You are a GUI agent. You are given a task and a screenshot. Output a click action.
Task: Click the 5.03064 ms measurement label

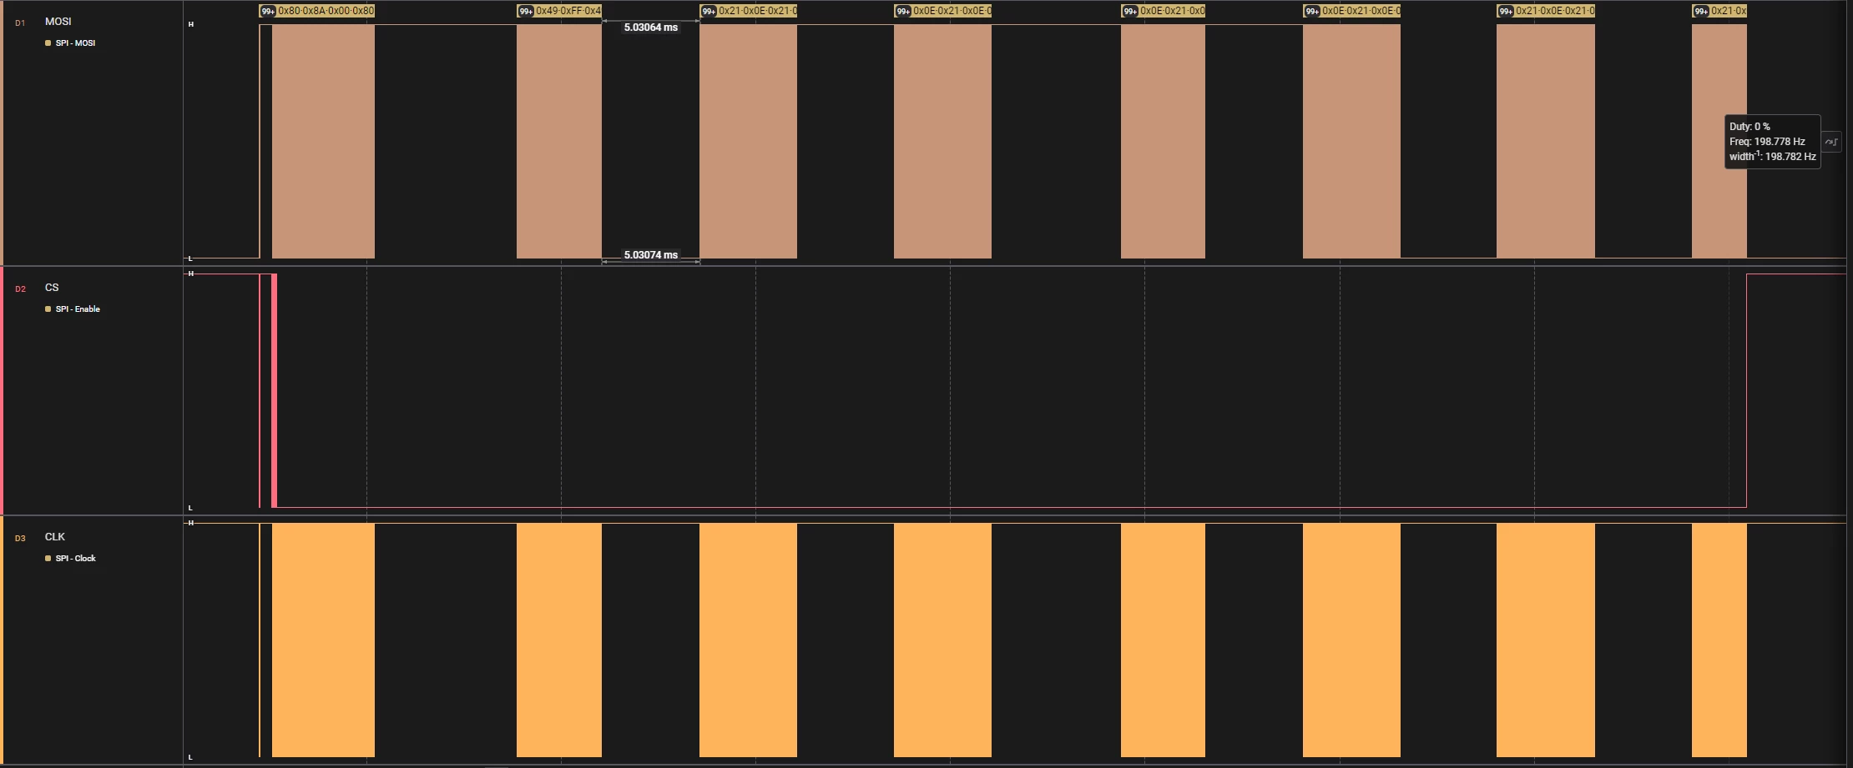tap(651, 28)
